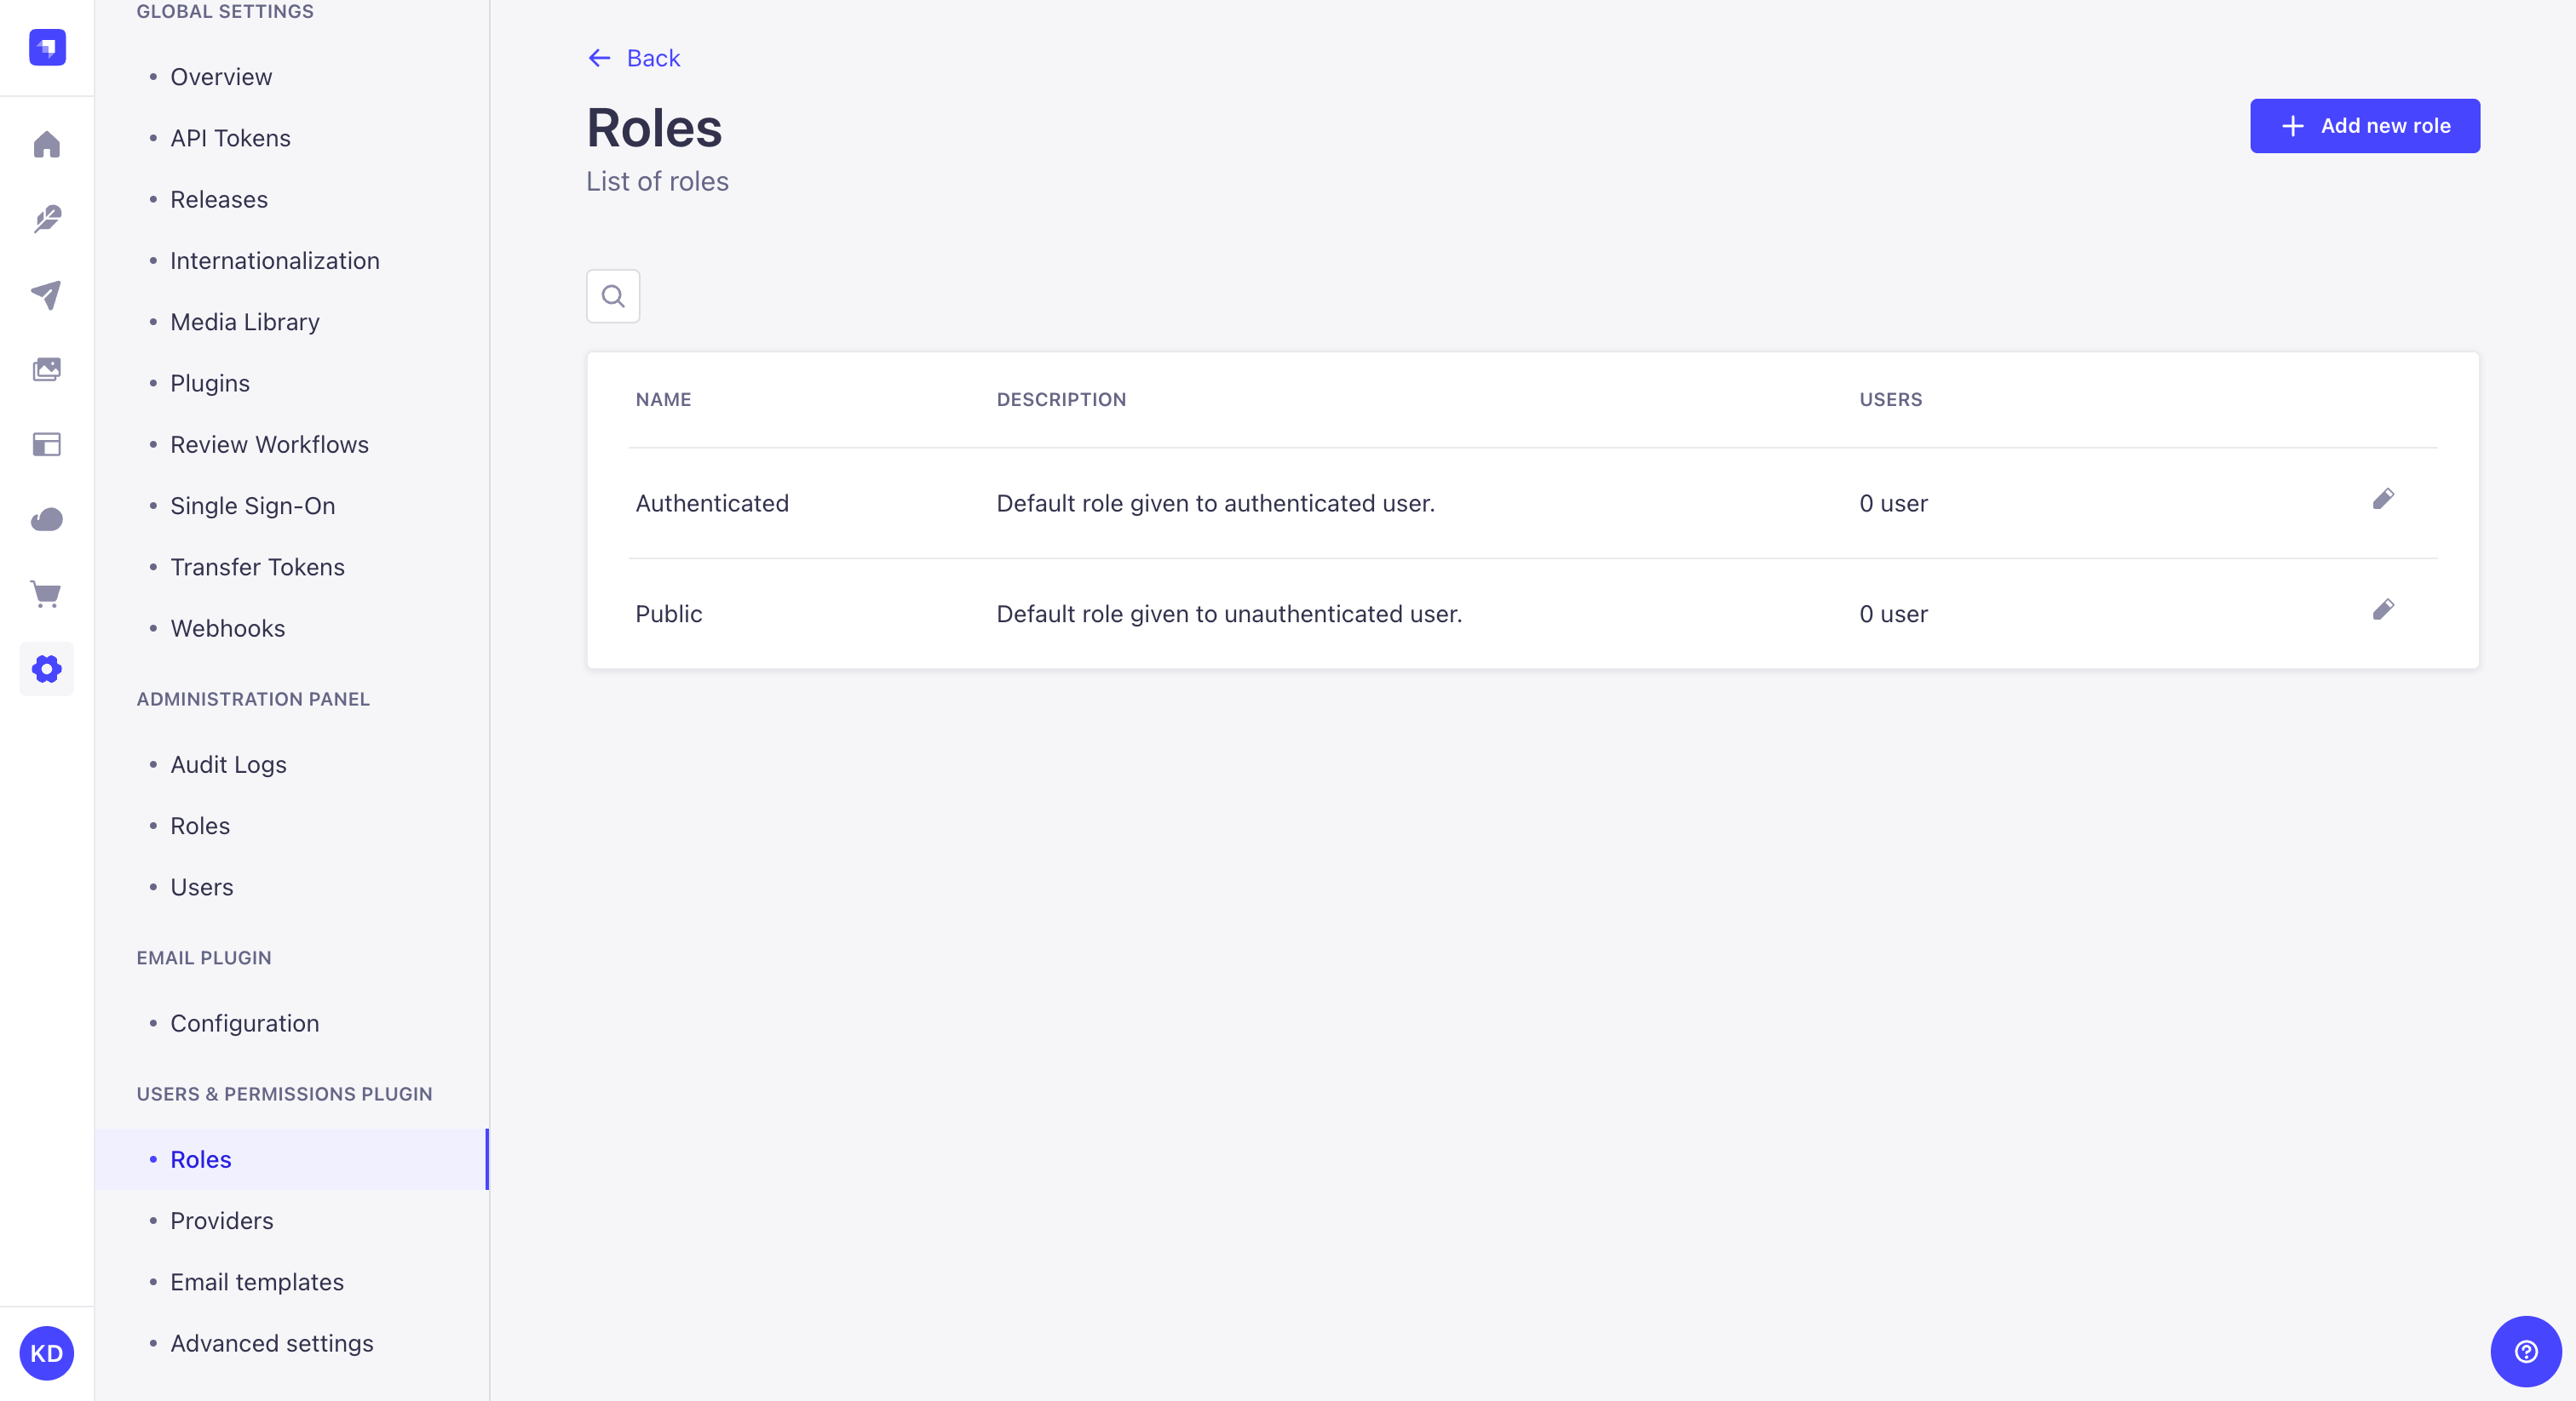Open the Marketplace cart icon
The width and height of the screenshot is (2576, 1401).
pyautogui.click(x=46, y=595)
